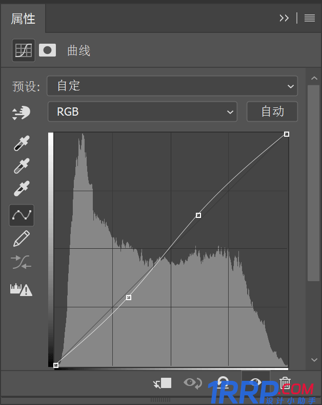Open the preset dropdown showing 自定
The height and width of the screenshot is (405, 322).
click(172, 86)
